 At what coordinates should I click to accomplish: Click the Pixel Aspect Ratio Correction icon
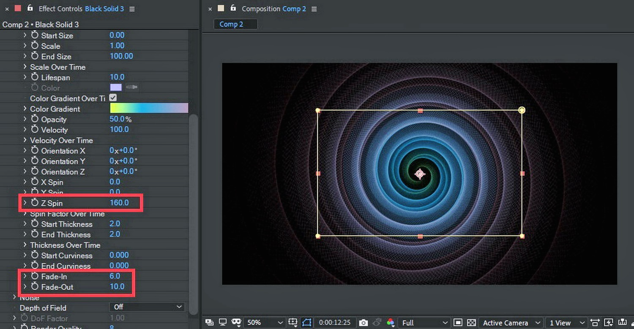[595, 323]
